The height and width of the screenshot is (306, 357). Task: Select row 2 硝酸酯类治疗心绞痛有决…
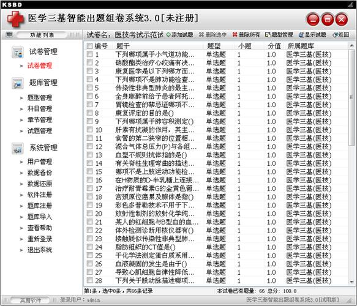click(216, 63)
